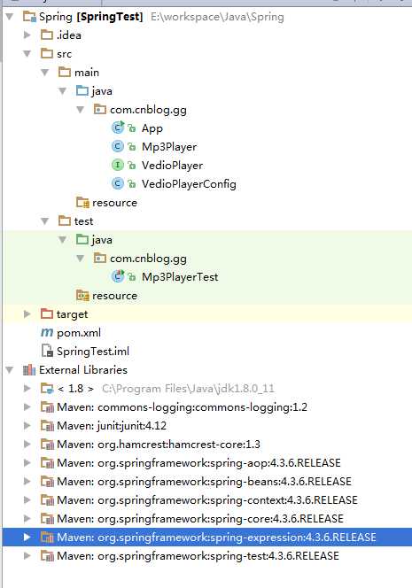
Task: Expand Maven commons-logging library arrow
Action: tap(27, 406)
